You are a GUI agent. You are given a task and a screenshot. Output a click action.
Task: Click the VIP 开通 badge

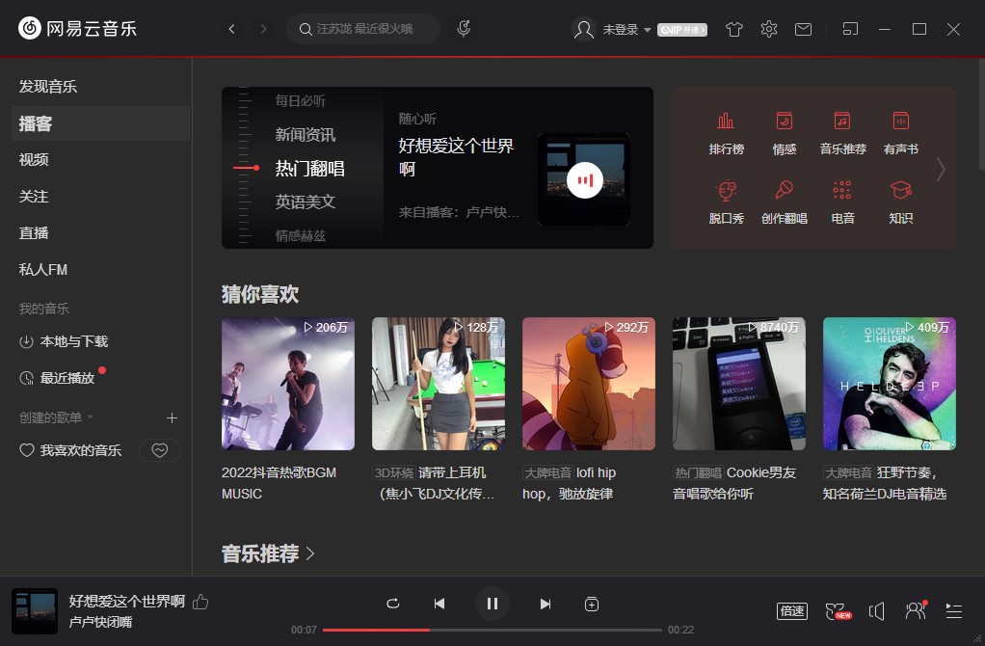(x=682, y=30)
